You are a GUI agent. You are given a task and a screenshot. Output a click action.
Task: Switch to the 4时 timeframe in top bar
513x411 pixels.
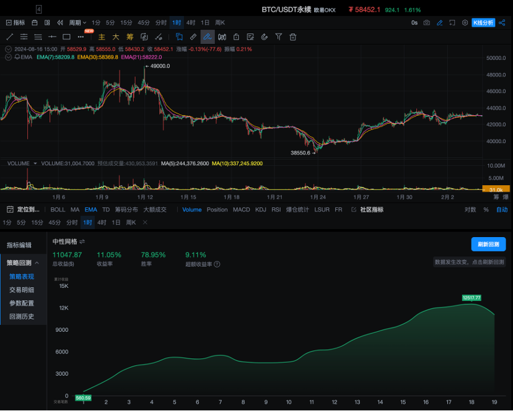click(191, 23)
